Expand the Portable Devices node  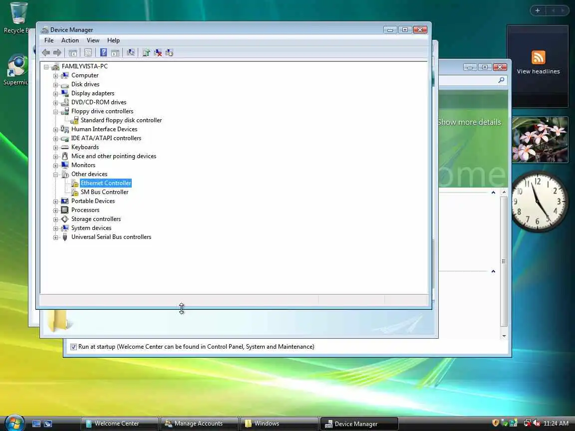(56, 202)
